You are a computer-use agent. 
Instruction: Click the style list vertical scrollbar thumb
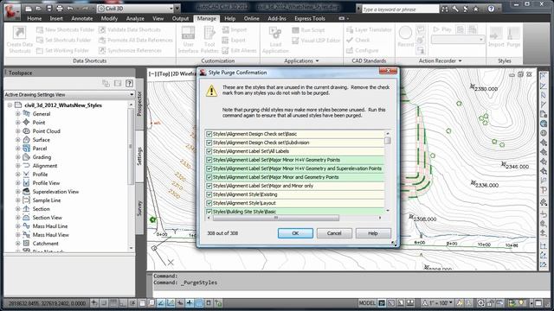point(388,141)
